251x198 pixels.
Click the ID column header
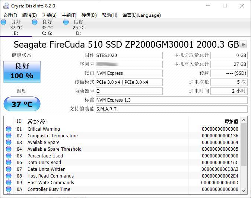coord(19,121)
